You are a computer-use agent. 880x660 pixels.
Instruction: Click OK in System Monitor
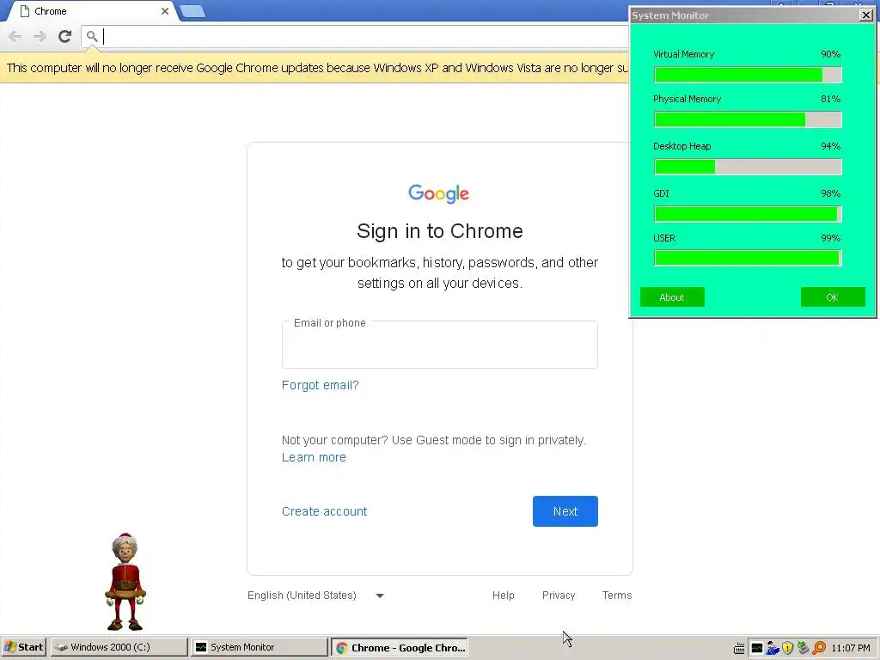(832, 297)
